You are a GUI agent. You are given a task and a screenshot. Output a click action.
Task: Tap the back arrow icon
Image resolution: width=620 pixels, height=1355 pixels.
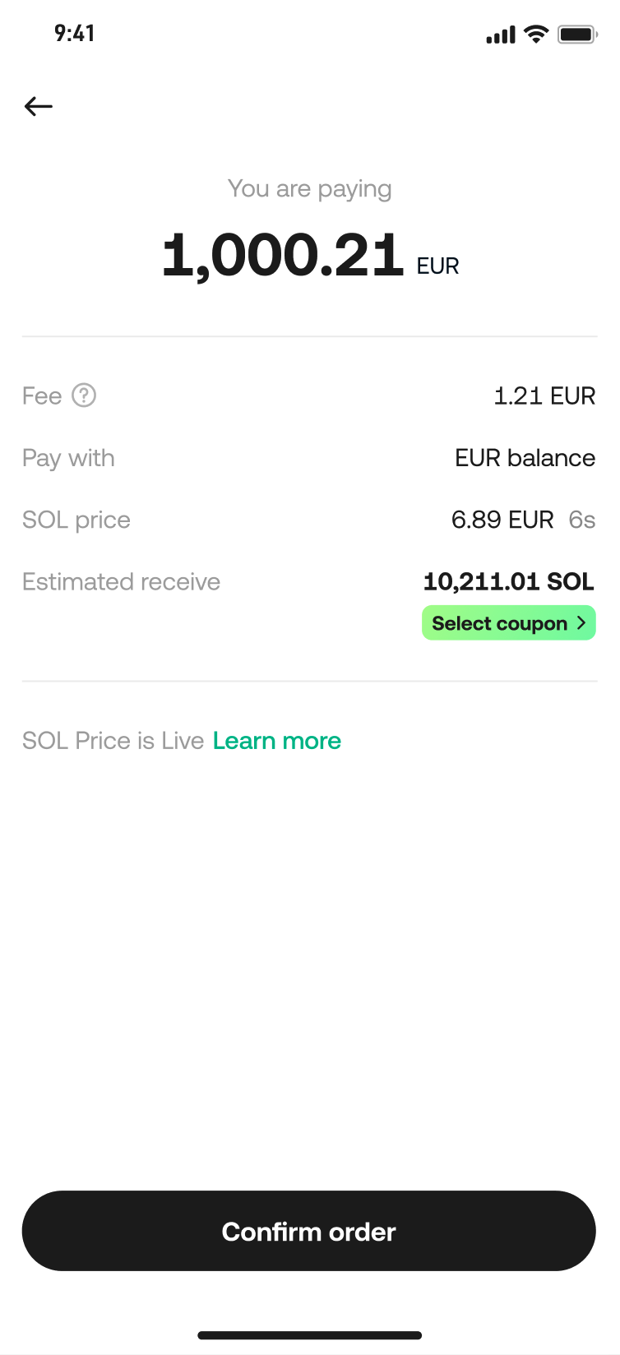[x=39, y=106]
